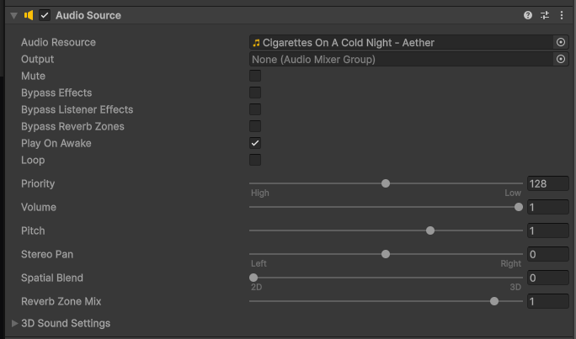
Task: Click the Output Audio Mixer Group field
Action: [401, 59]
